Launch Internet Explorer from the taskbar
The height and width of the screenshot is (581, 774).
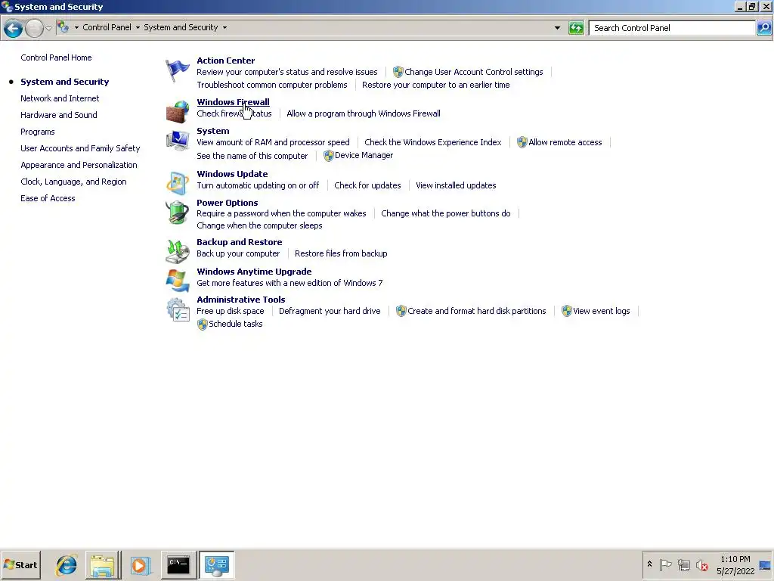(x=67, y=564)
